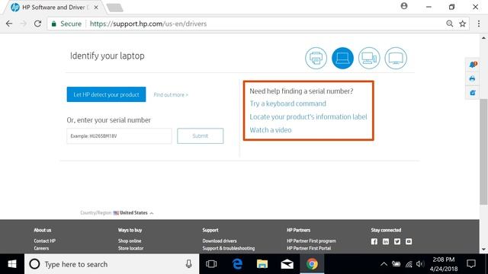Select the laptop product type icon
Screen dimensions: 488x274
(342, 58)
